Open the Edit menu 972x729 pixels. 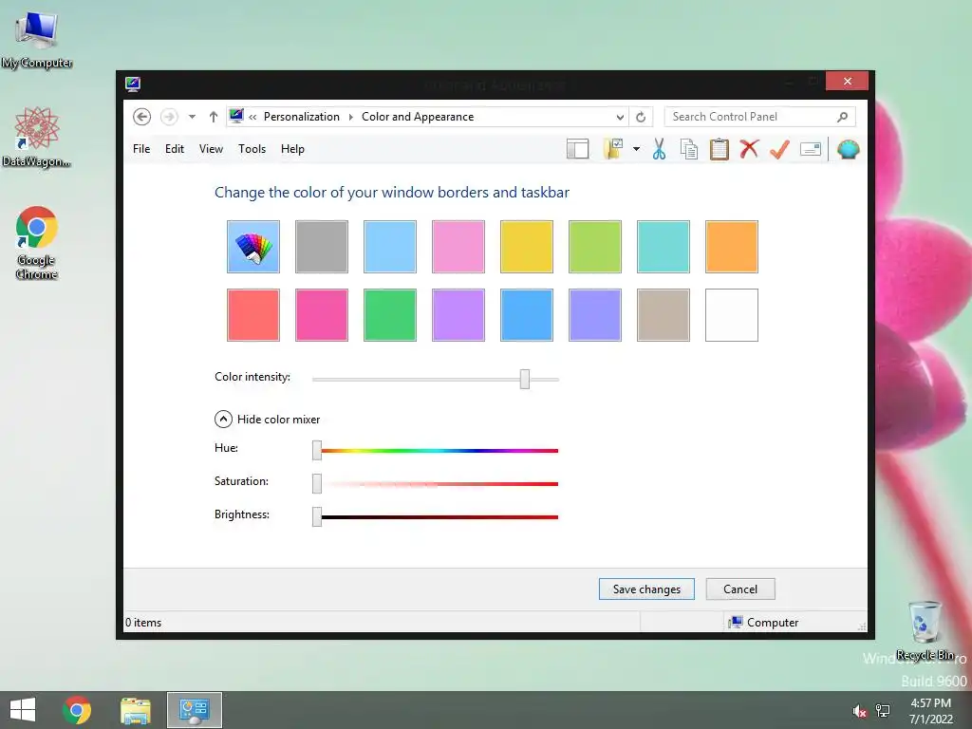(x=175, y=149)
